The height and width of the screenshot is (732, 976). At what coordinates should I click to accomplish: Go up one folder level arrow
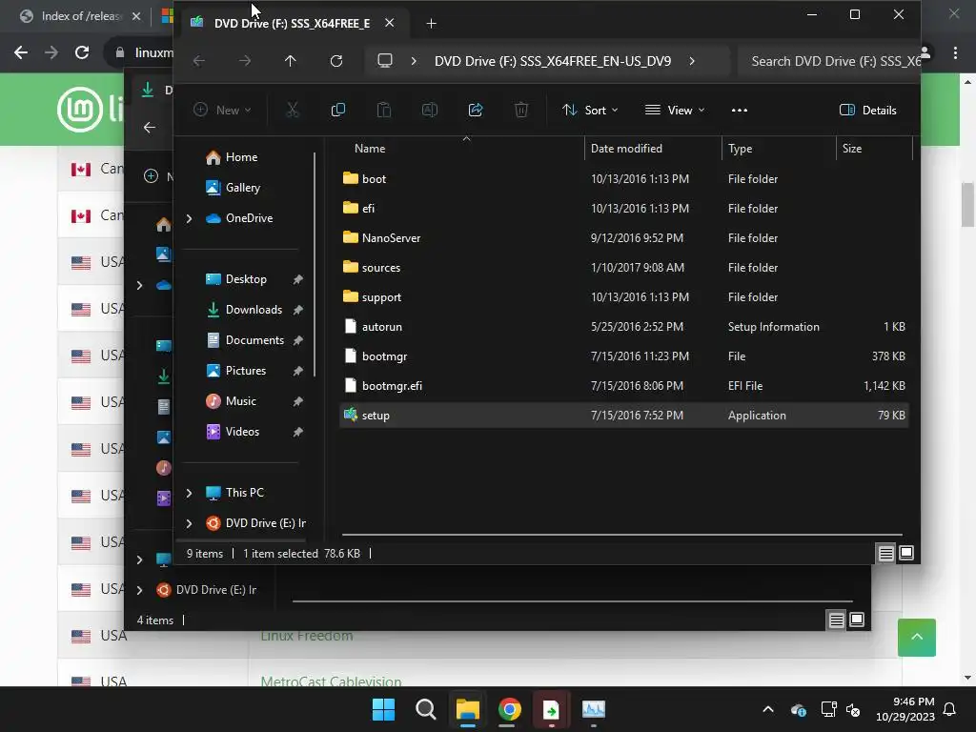[x=290, y=61]
